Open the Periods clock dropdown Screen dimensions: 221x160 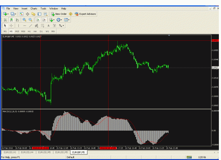tap(59, 20)
